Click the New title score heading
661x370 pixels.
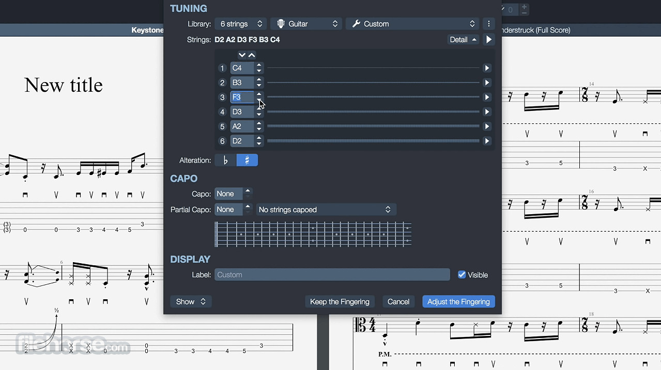[64, 85]
